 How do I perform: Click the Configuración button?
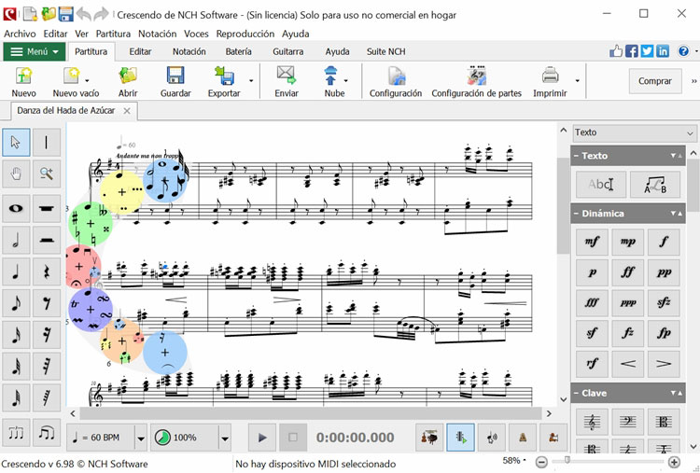click(396, 81)
